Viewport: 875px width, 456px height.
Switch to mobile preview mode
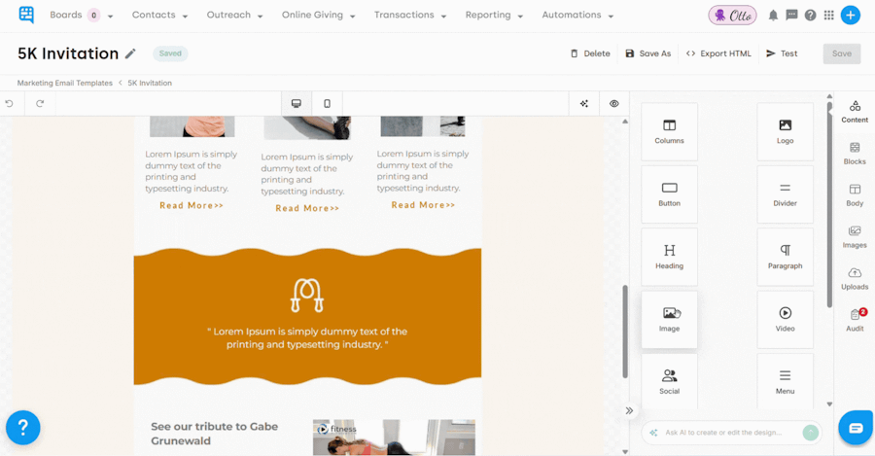tap(327, 103)
